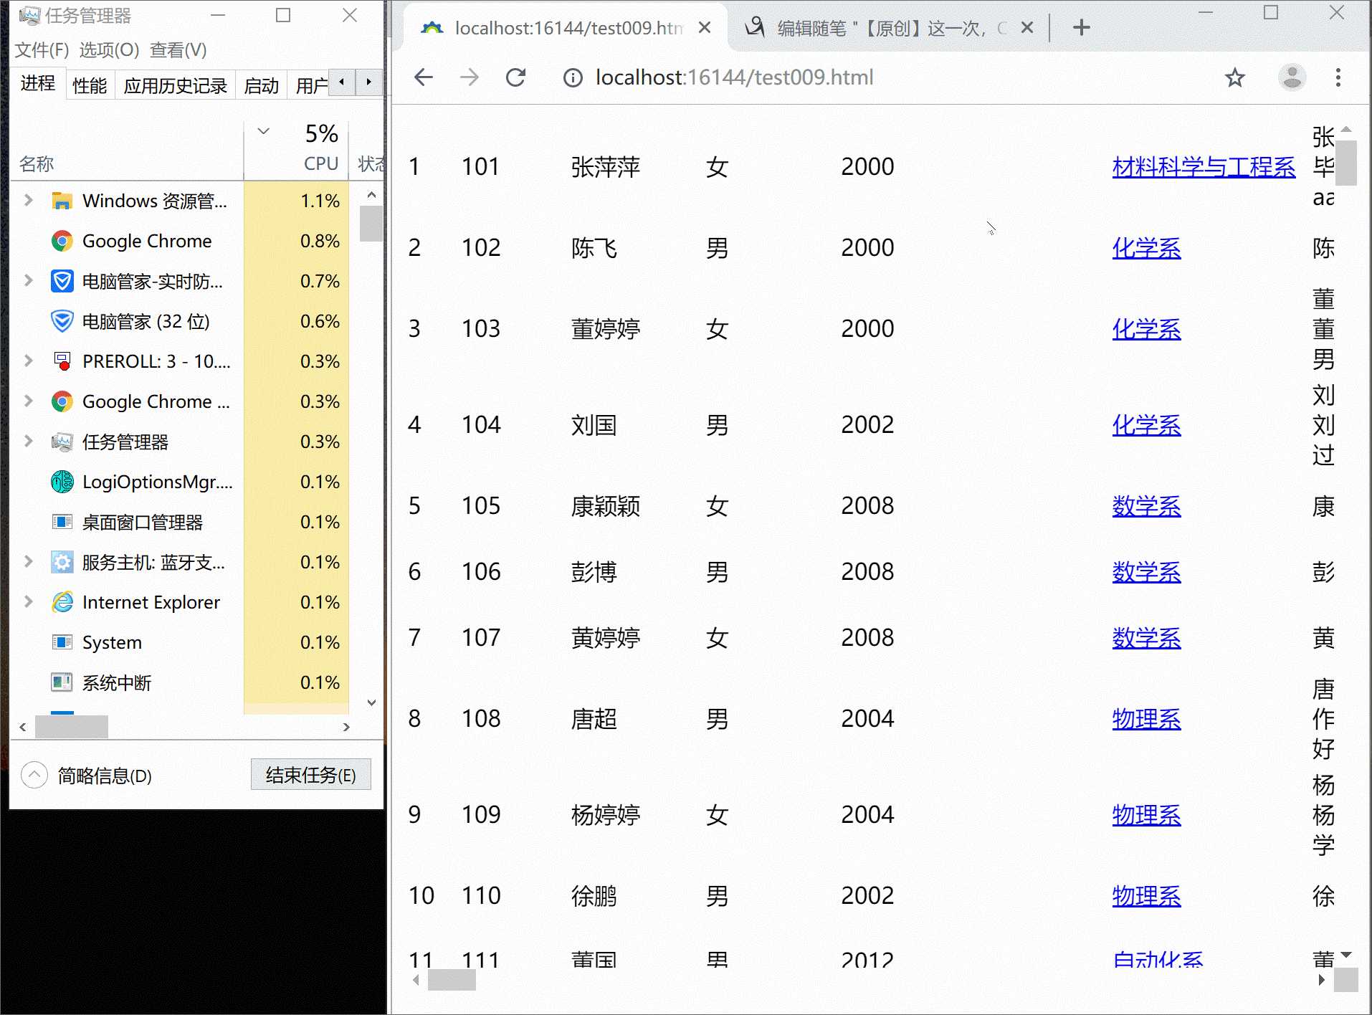
Task: Select the Google Chrome 0.8% process icon
Action: [x=62, y=242]
